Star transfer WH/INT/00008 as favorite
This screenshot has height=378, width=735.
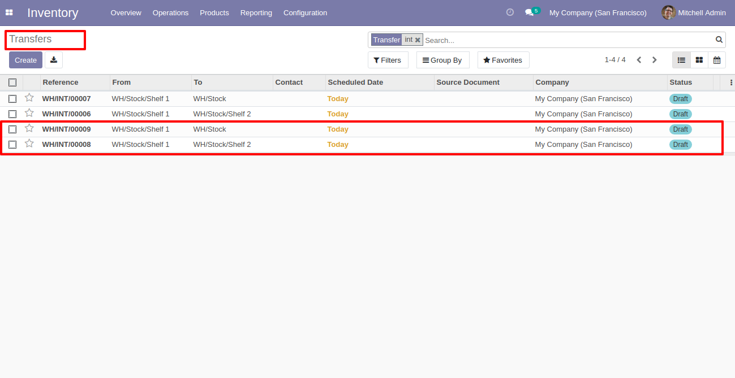(29, 144)
